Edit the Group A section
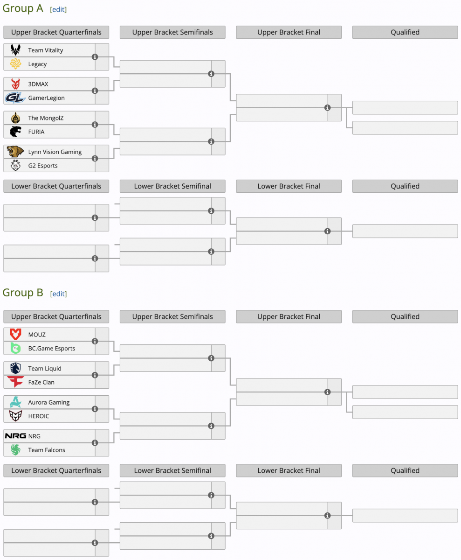The image size is (461, 560). [x=58, y=9]
